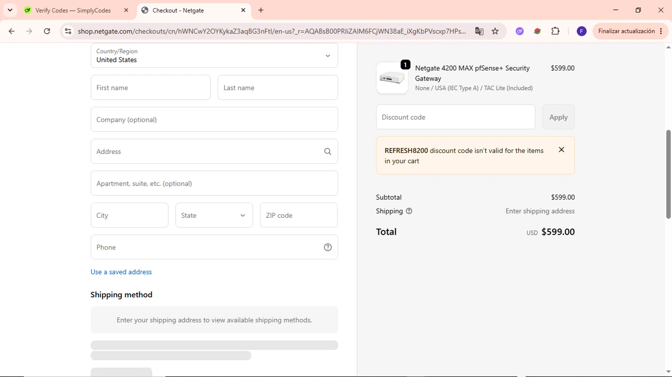Open the Extensions puzzle menu

pos(556,31)
